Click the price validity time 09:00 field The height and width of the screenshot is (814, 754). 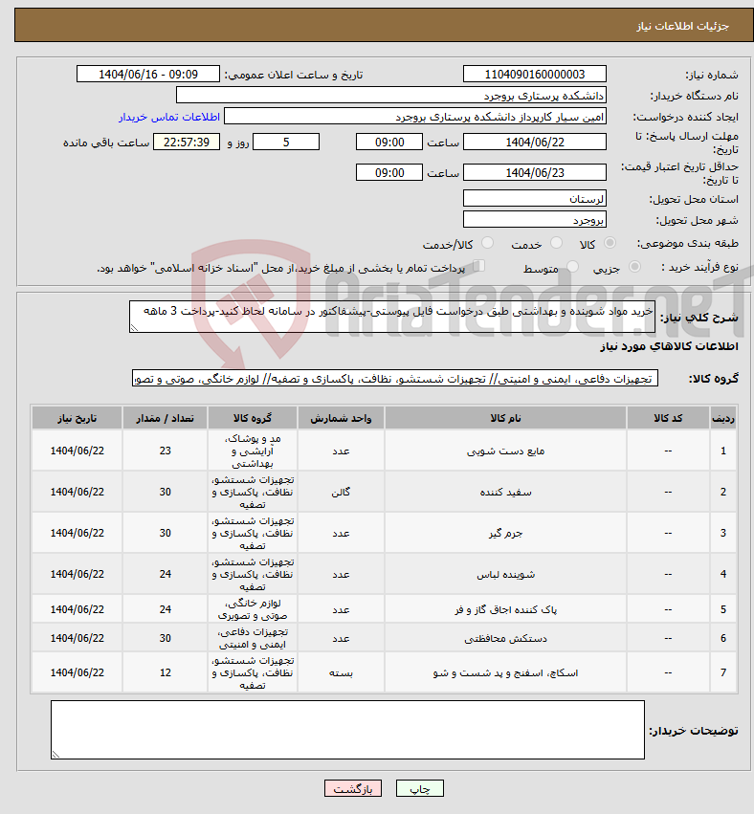click(x=388, y=173)
